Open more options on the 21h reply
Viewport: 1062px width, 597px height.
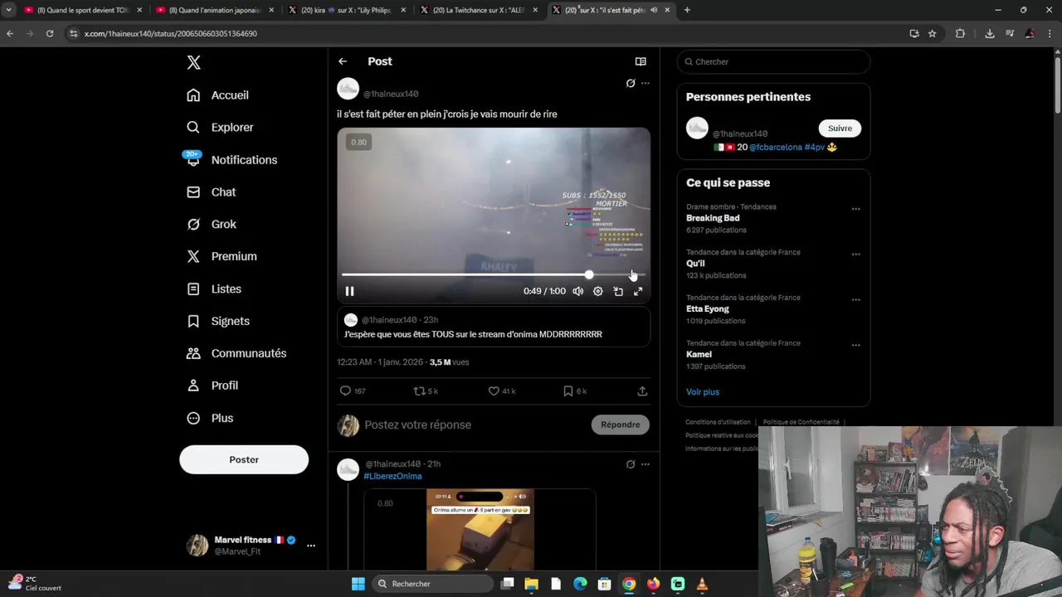[x=645, y=464]
